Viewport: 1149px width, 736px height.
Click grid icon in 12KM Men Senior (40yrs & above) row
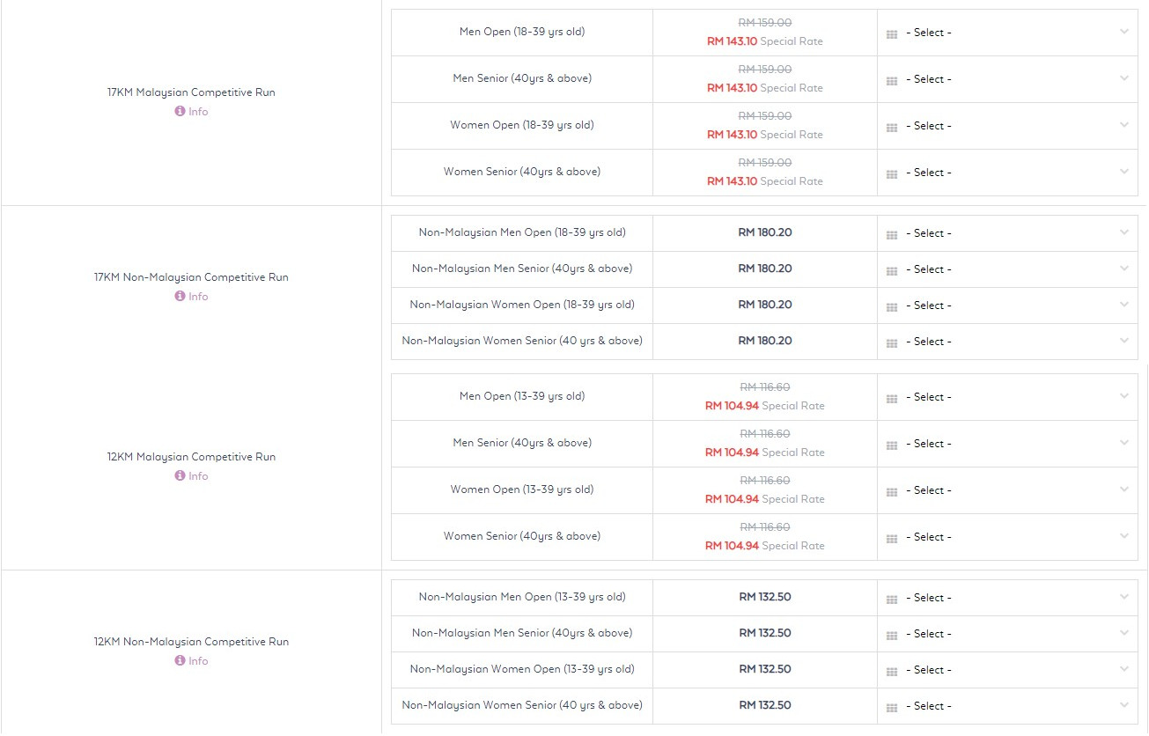[x=892, y=445]
